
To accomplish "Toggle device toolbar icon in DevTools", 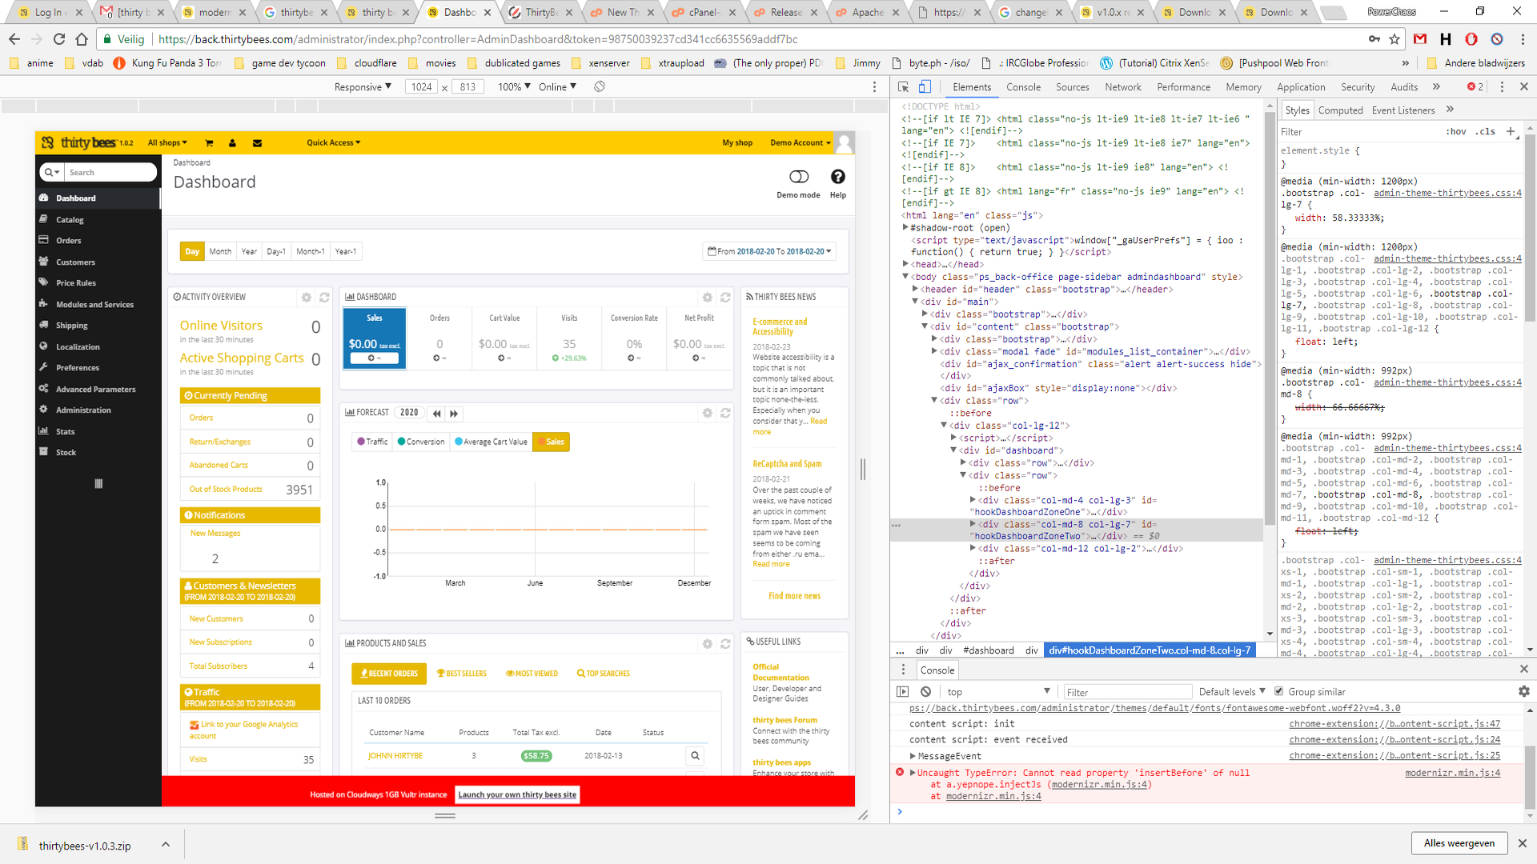I will pyautogui.click(x=925, y=87).
